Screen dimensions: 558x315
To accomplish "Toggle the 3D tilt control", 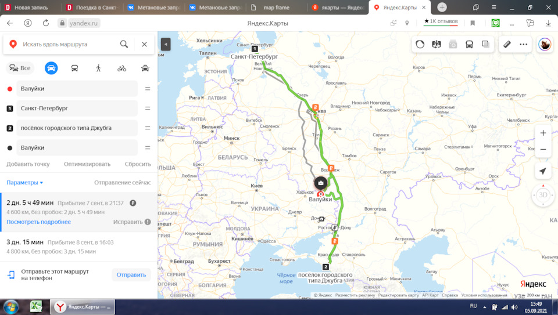I will coord(543,195).
